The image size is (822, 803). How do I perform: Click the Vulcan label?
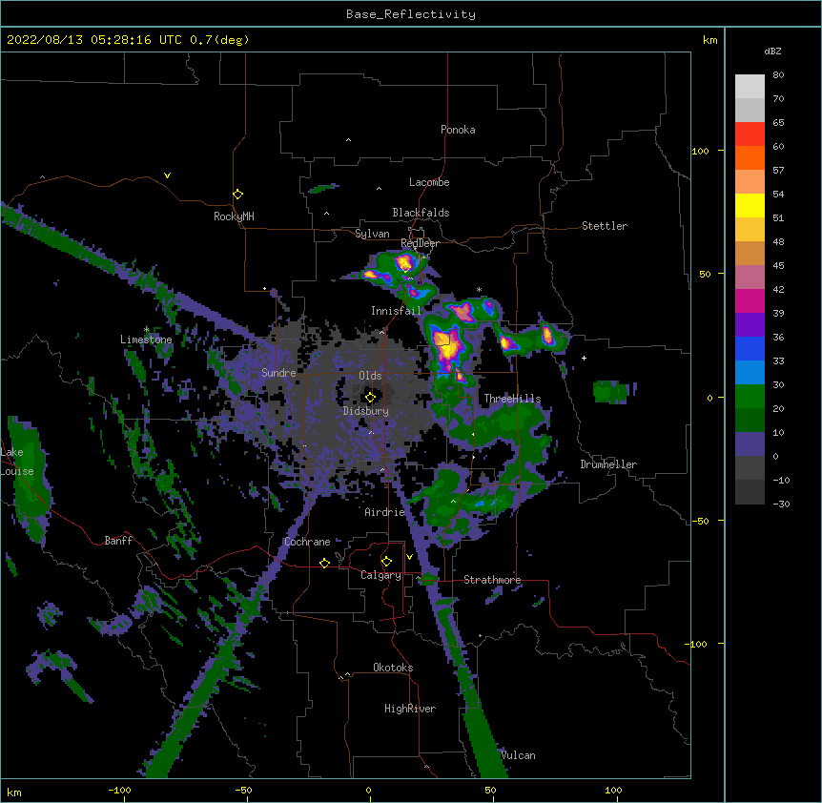tap(519, 755)
